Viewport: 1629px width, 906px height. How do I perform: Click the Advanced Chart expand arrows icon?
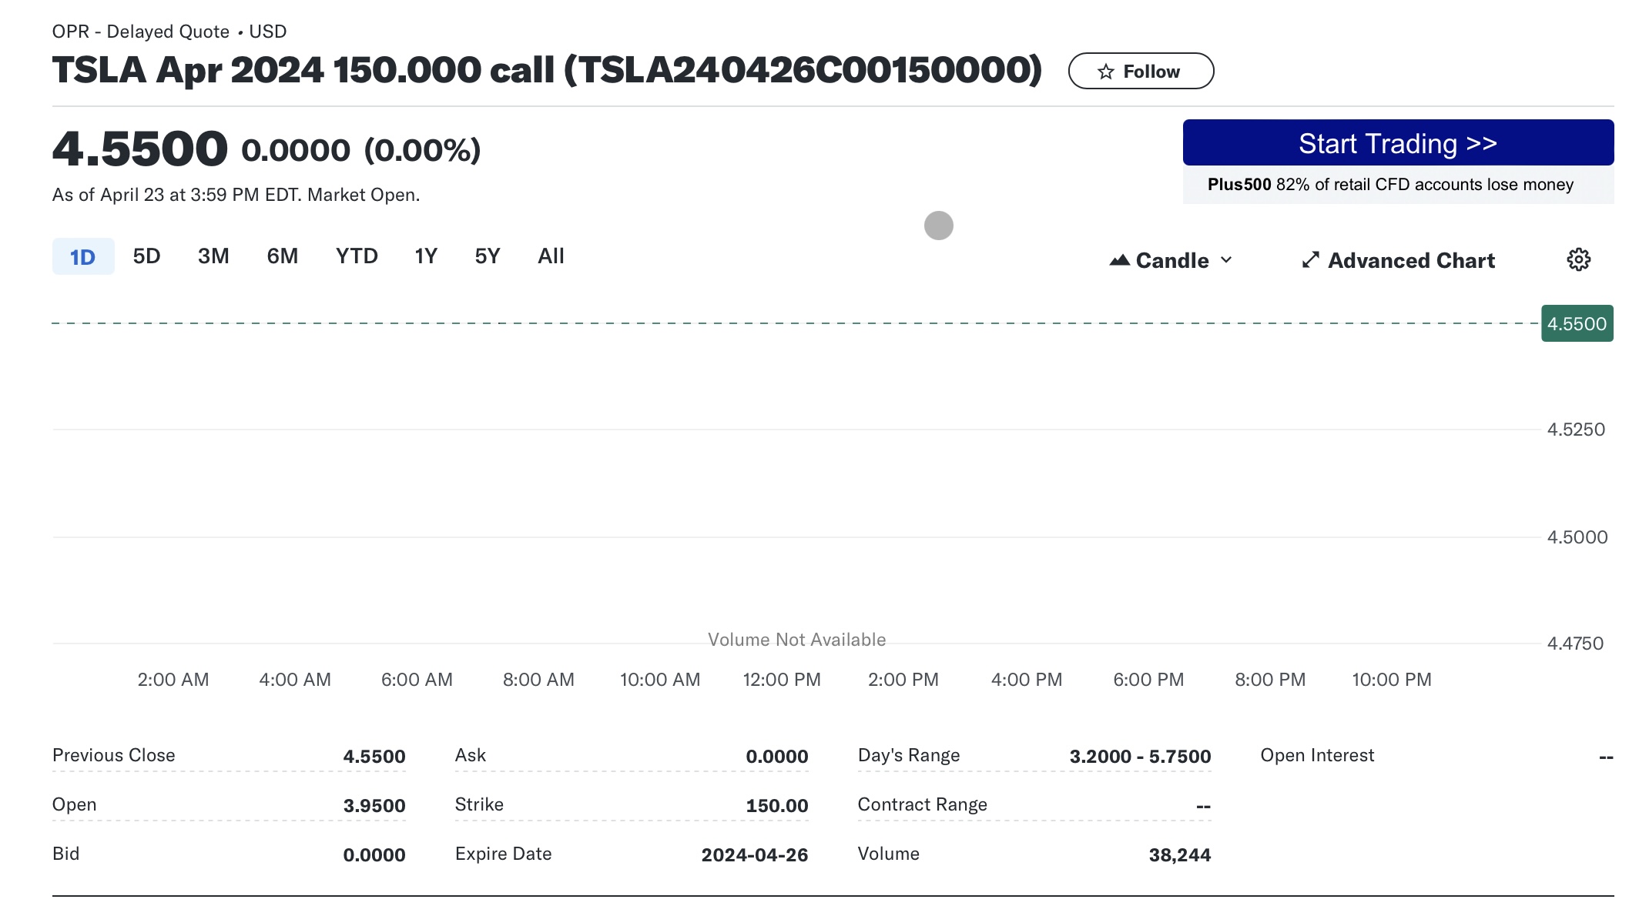click(x=1310, y=260)
